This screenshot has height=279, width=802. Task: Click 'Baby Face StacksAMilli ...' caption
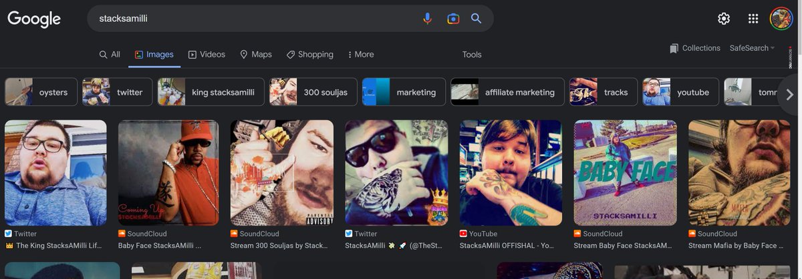(x=160, y=246)
